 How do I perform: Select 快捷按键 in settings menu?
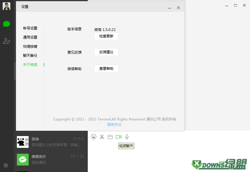tap(30, 47)
